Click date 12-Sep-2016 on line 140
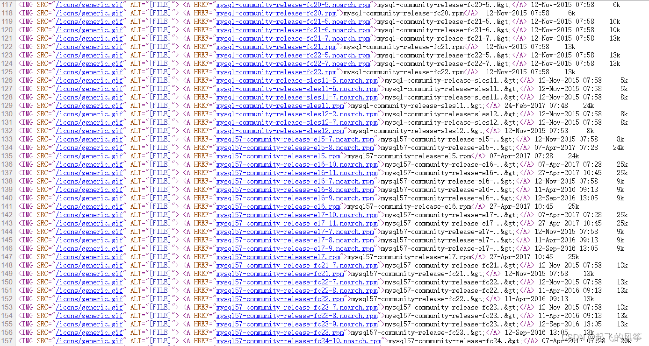The height and width of the screenshot is (346, 649). (x=555, y=198)
